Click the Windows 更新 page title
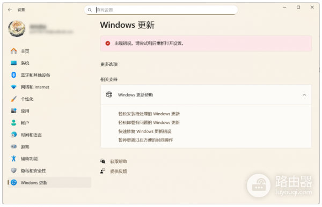The height and width of the screenshot is (207, 322). [x=127, y=25]
